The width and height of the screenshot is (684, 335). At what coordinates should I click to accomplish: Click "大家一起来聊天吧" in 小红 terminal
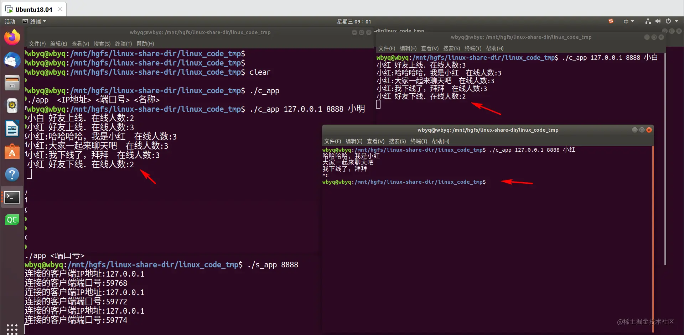pyautogui.click(x=348, y=162)
